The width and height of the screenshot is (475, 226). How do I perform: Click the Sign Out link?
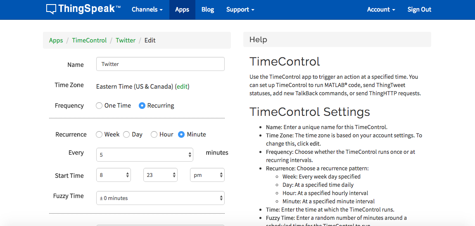(x=419, y=9)
